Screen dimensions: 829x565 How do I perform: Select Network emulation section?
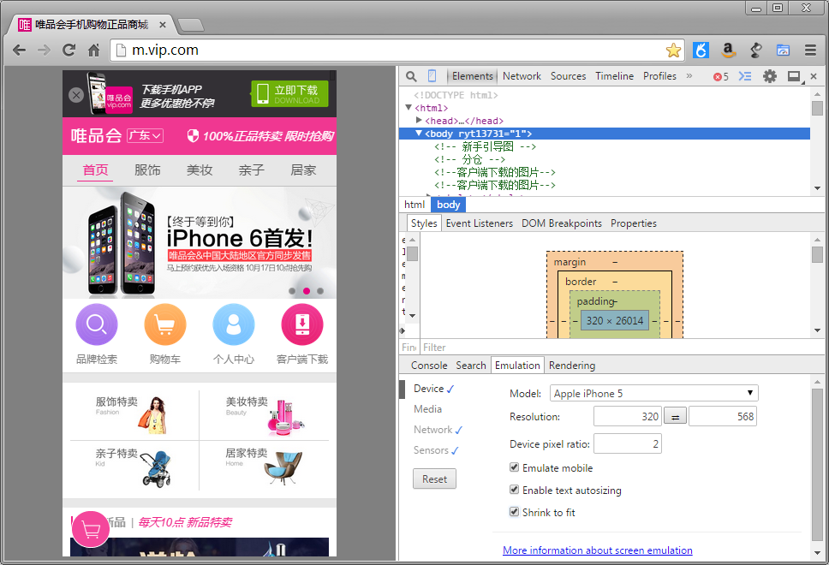tap(438, 430)
